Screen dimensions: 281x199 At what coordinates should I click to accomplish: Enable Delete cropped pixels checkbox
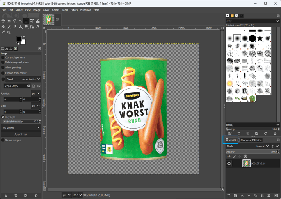pos(3,63)
